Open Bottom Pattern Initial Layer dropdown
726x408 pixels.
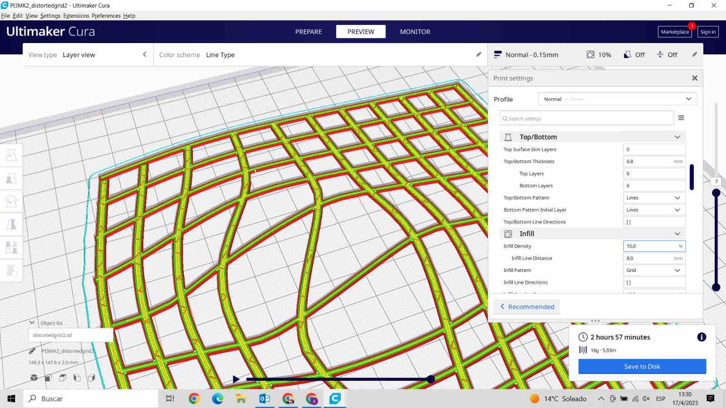coord(654,210)
